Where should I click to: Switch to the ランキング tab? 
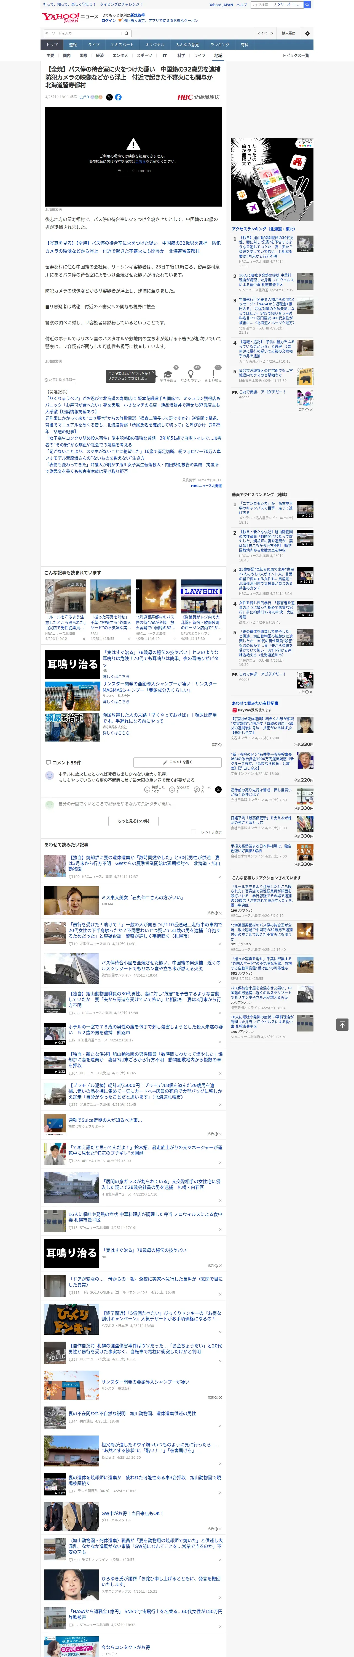coord(220,44)
